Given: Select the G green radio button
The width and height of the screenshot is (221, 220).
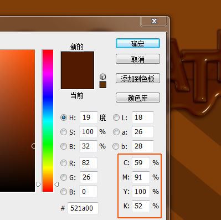Looking at the screenshot, I should [64, 177].
